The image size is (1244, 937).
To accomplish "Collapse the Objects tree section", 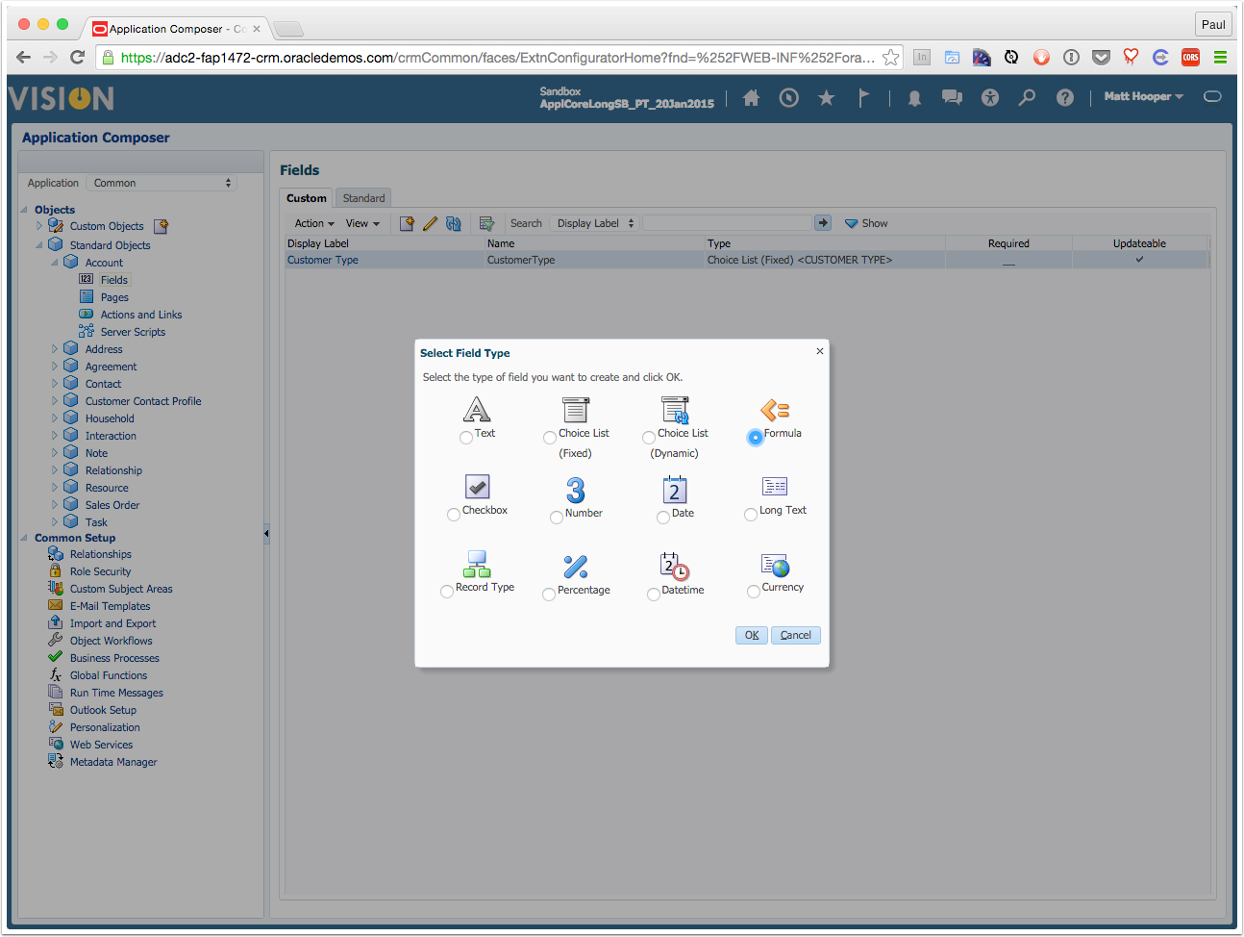I will point(24,210).
